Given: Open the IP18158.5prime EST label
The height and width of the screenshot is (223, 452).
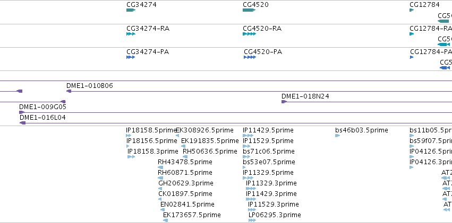Looking at the screenshot, I should click(151, 130).
